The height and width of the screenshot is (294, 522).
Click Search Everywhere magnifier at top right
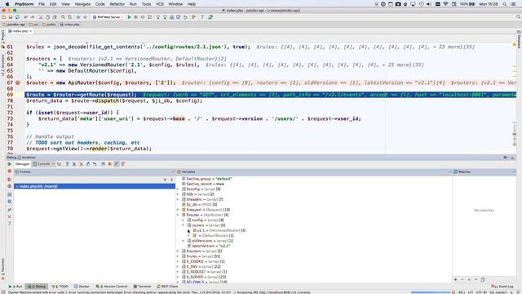tap(519, 17)
